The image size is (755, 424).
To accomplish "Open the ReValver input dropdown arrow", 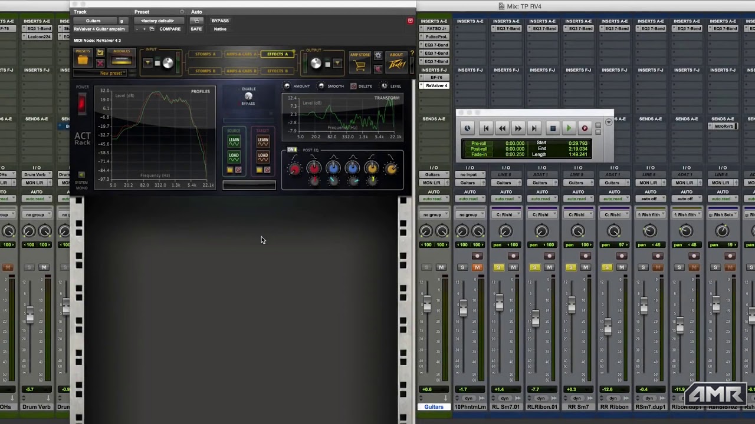I will pyautogui.click(x=148, y=63).
